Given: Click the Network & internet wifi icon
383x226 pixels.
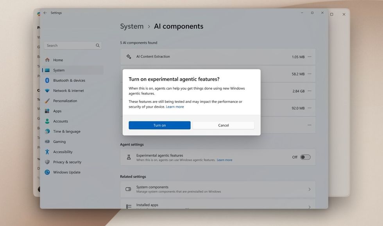Looking at the screenshot, I should [x=47, y=91].
